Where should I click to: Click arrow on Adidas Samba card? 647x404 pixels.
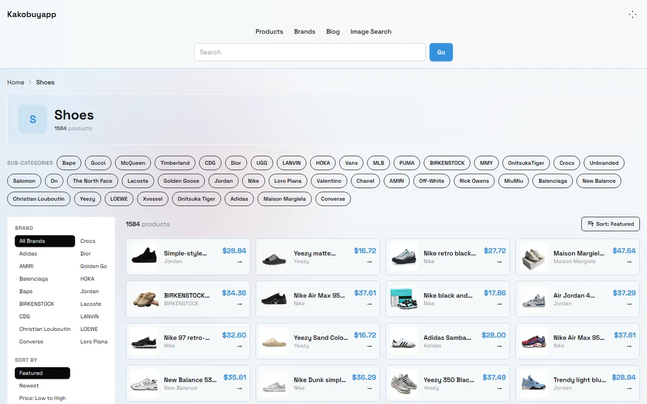point(499,346)
